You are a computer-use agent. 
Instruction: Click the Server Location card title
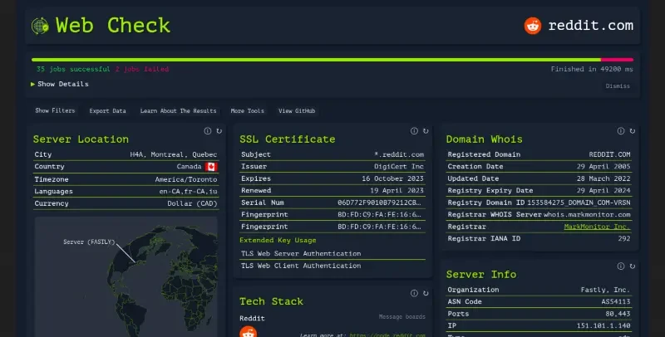click(81, 139)
